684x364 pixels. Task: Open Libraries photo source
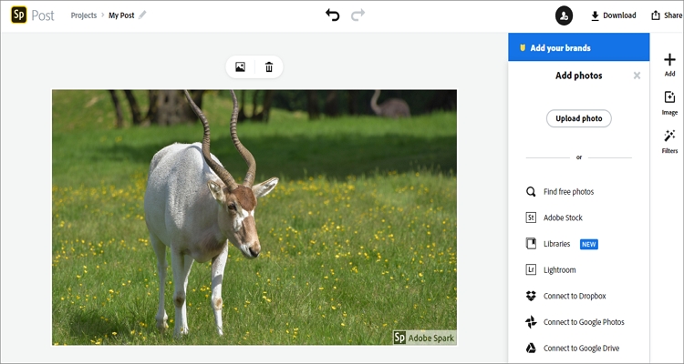tap(556, 244)
